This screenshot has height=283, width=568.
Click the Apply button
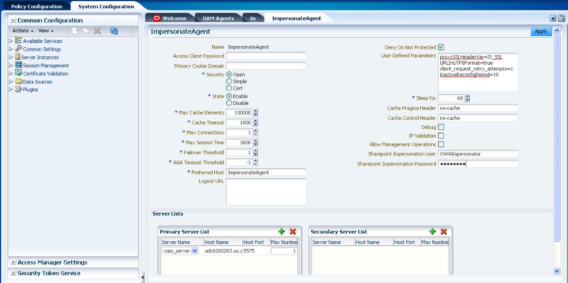point(541,31)
